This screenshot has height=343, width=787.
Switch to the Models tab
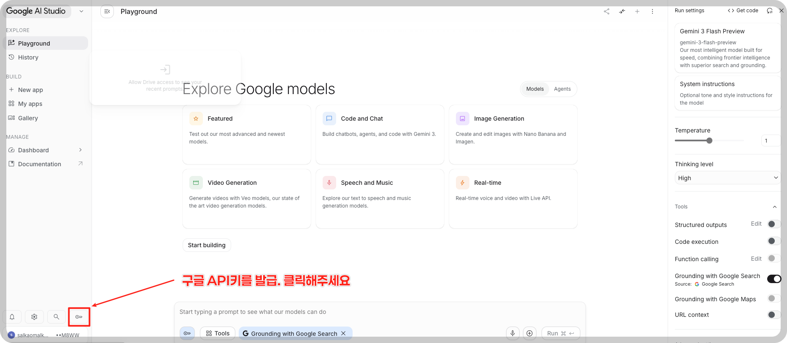[x=535, y=89]
